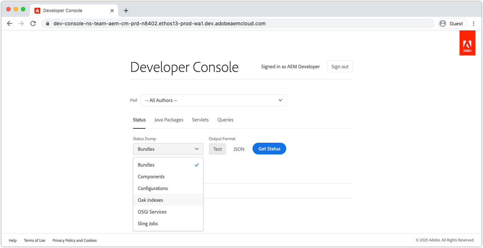Pick OSGi Services from the list
Image resolution: width=483 pixels, height=248 pixels.
click(168, 212)
